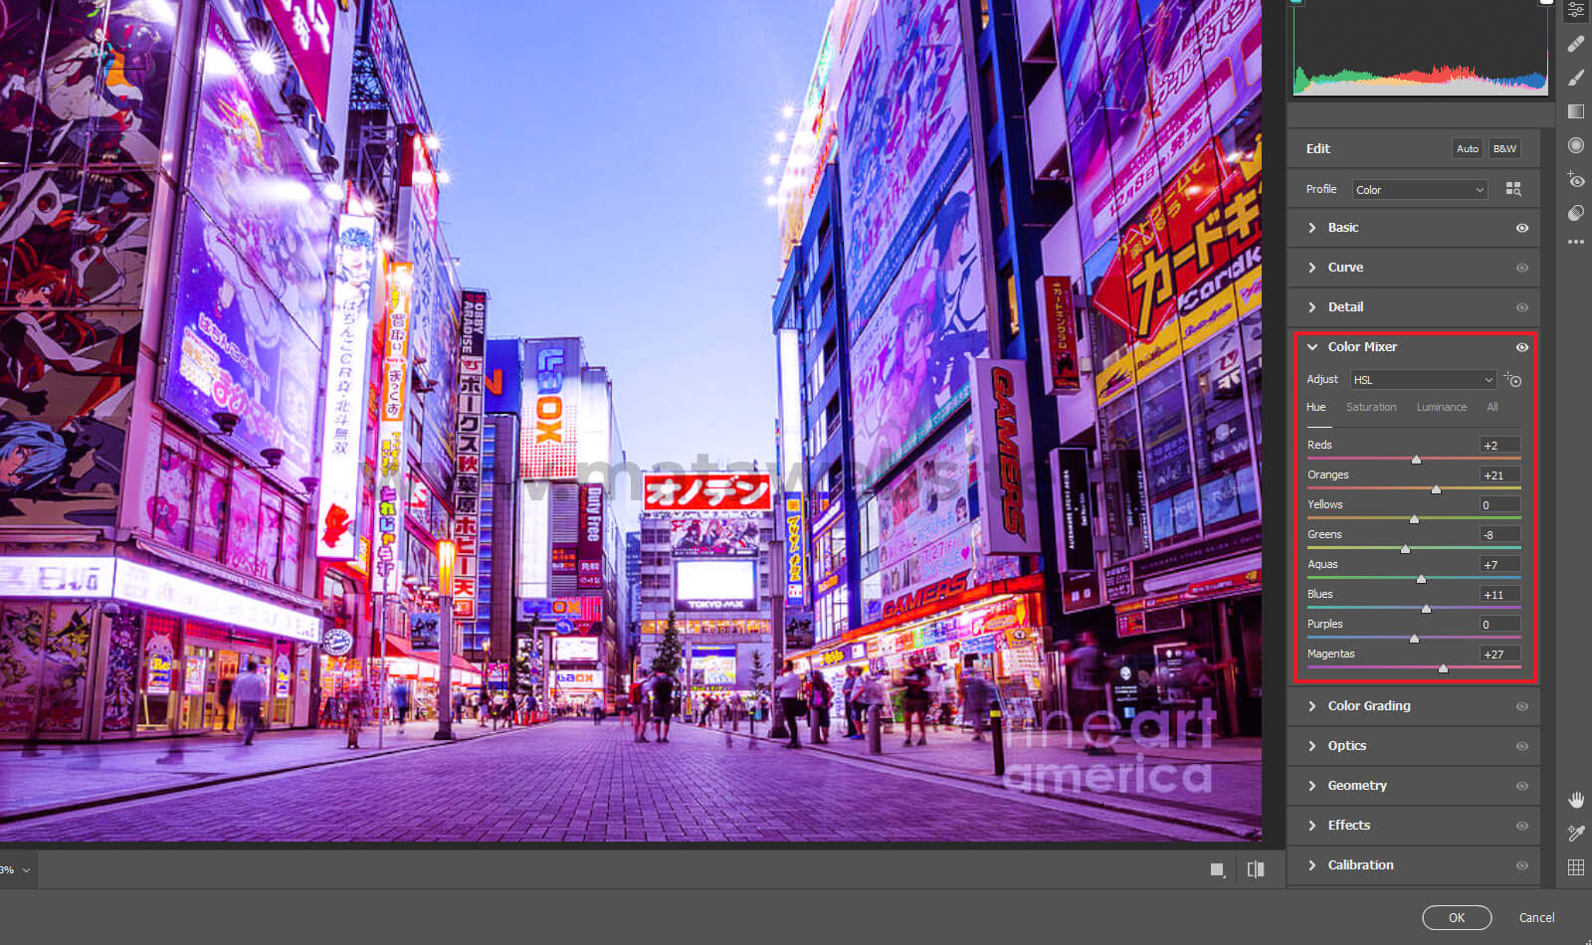
Task: Select the Color Sampler eyedropper tool
Action: 1576,834
